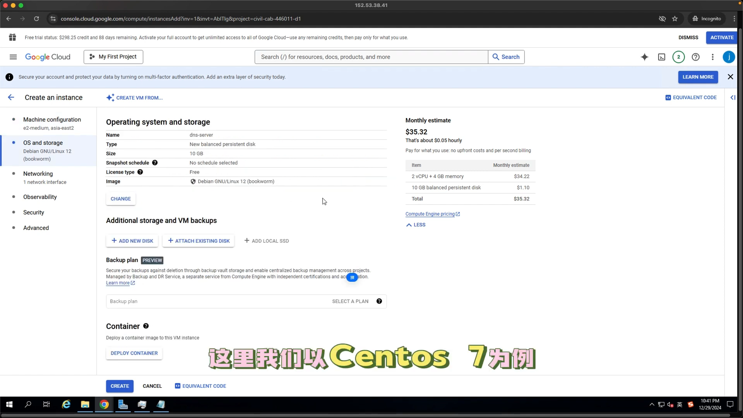Viewport: 743px width, 418px height.
Task: Open the main navigation hamburger menu
Action: coord(13,57)
